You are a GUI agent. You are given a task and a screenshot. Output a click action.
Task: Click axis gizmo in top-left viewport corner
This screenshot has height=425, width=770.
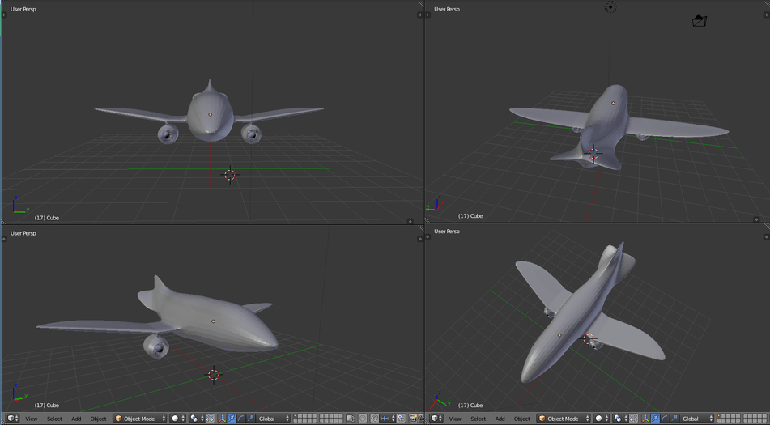[20, 205]
